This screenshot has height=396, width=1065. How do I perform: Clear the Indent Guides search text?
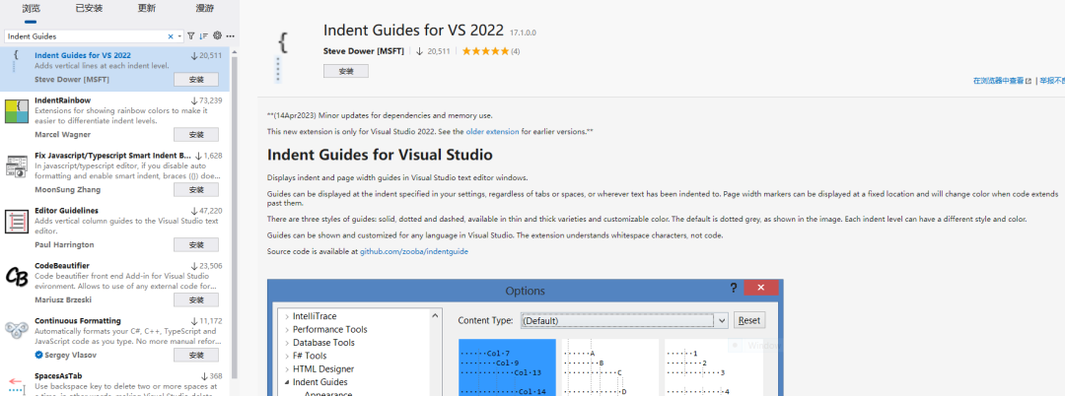pos(171,35)
